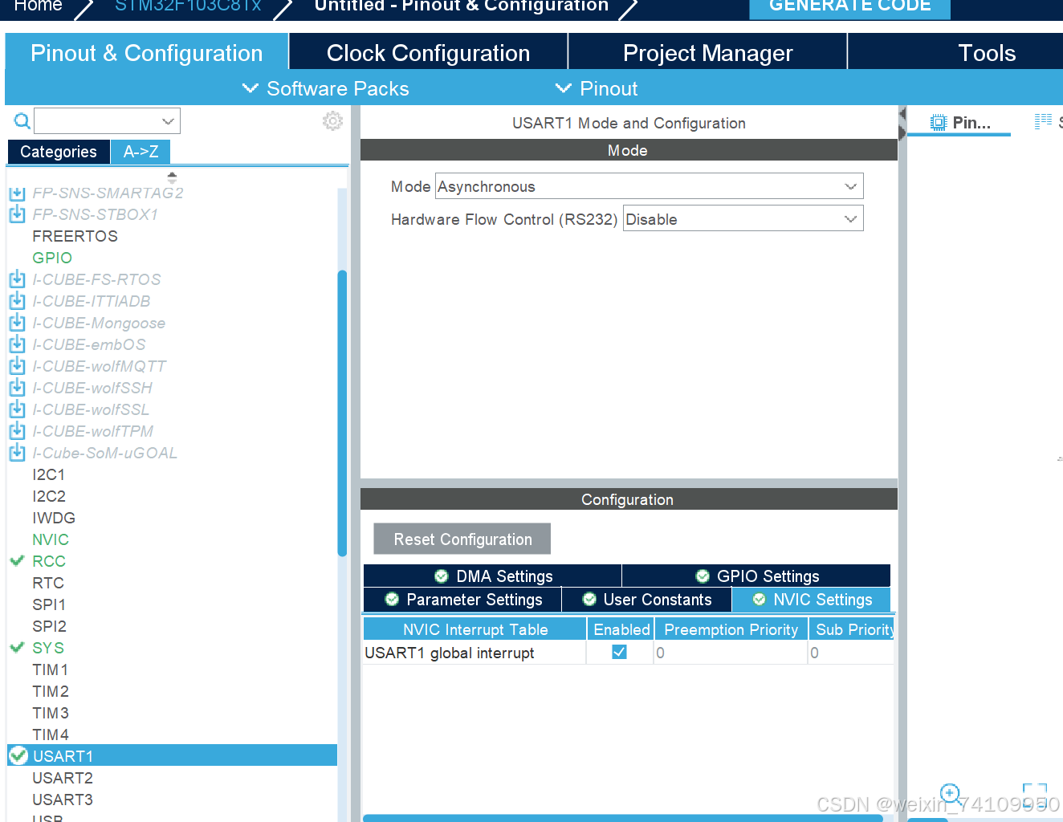Open the GPIO Settings tab
Screen dimensions: 1063x822
click(x=756, y=576)
